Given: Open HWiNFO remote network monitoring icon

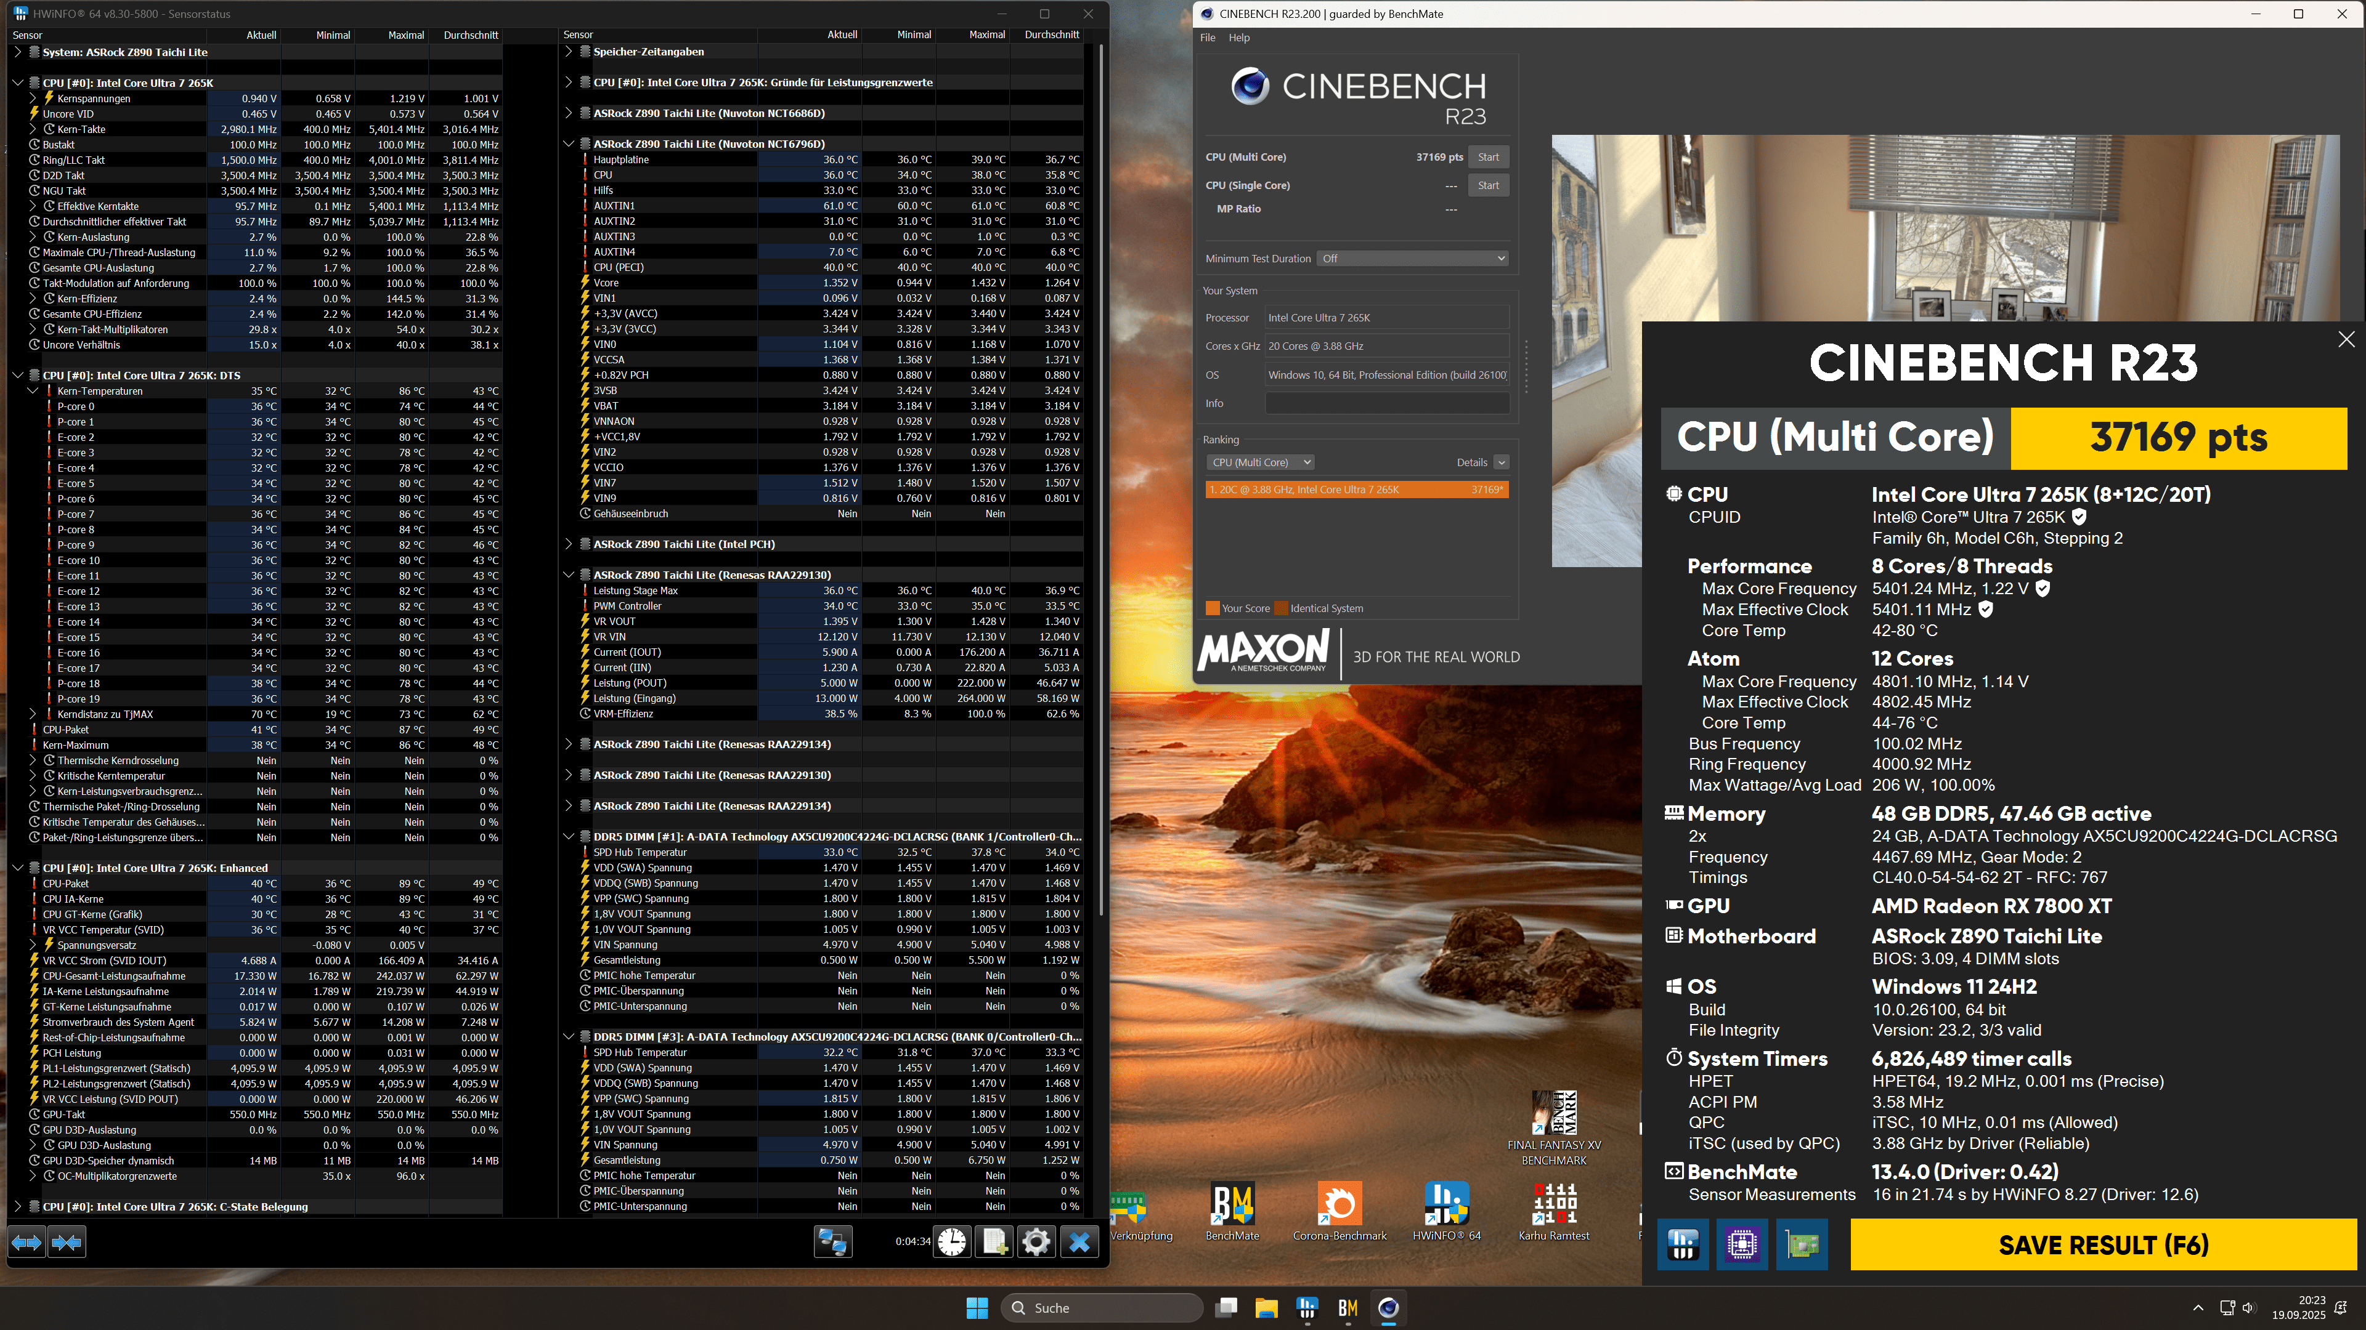Looking at the screenshot, I should pyautogui.click(x=833, y=1243).
